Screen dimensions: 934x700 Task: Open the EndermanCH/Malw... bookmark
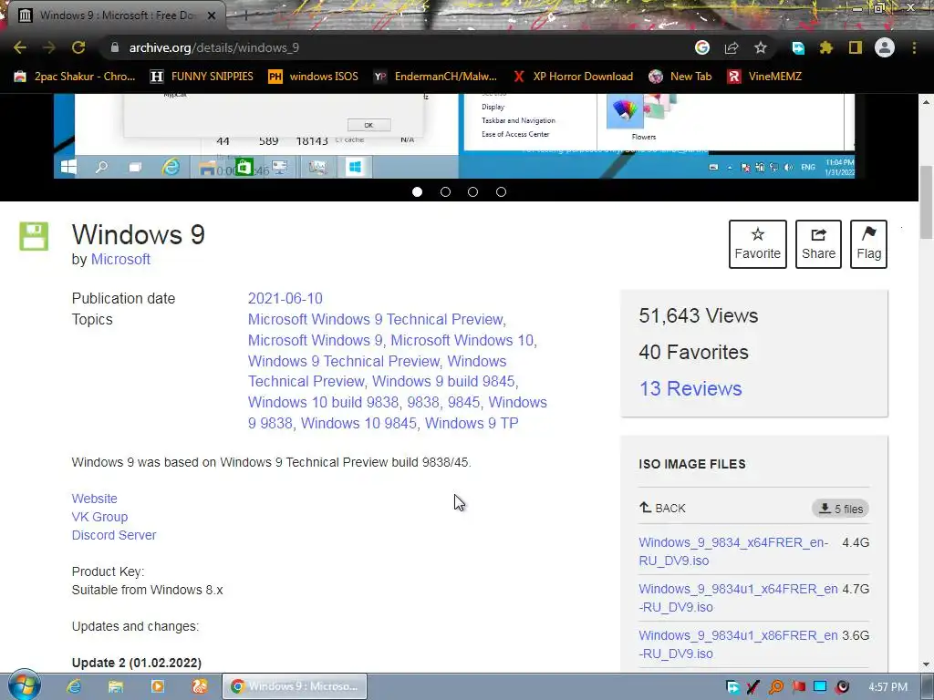point(435,77)
